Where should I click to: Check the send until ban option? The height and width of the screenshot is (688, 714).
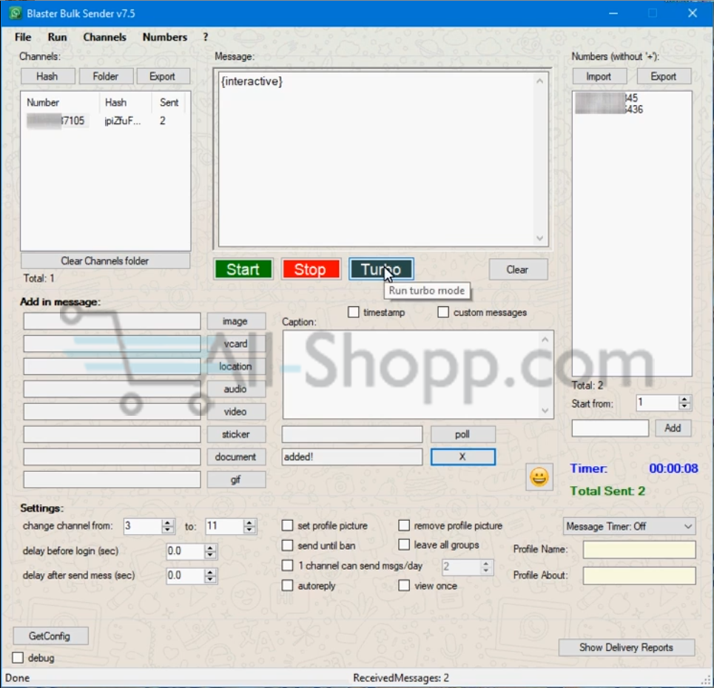point(288,545)
